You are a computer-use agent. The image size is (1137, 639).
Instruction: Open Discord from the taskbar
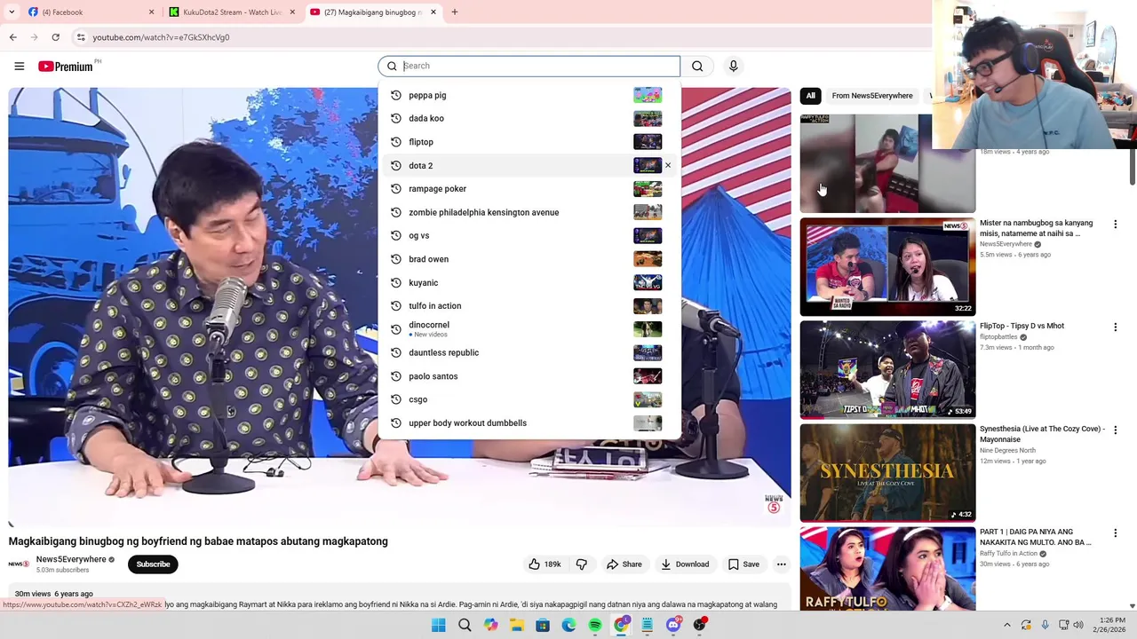coord(673,625)
